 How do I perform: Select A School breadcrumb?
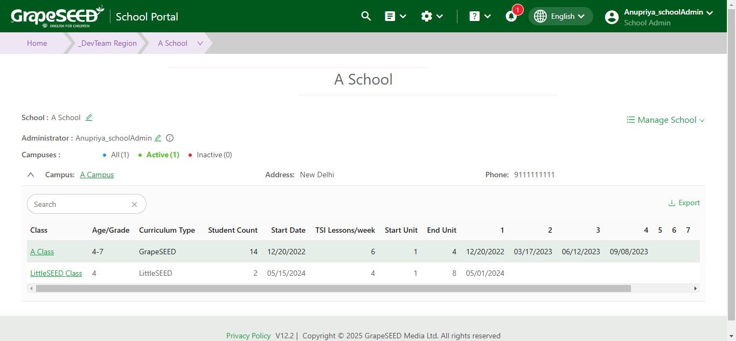click(x=172, y=43)
